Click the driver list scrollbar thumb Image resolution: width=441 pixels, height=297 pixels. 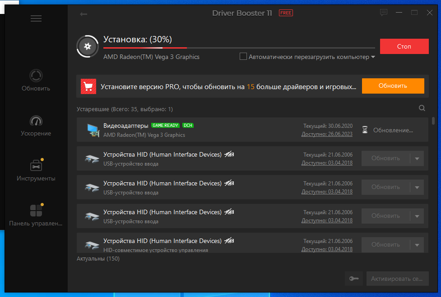433,121
